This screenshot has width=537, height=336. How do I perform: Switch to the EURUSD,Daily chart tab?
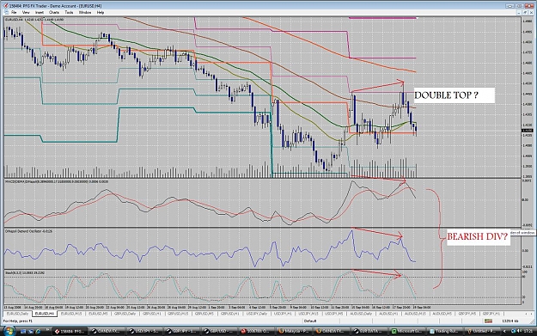(x=17, y=314)
